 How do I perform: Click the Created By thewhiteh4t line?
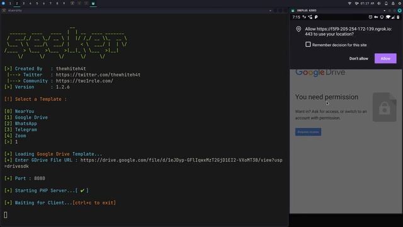click(45, 69)
